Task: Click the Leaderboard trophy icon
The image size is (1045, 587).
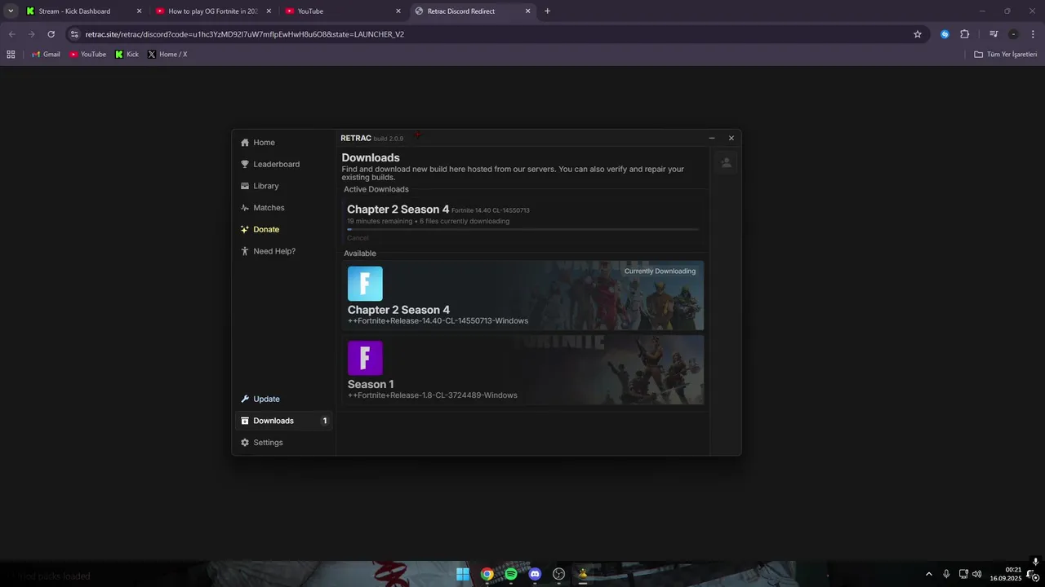Action: click(245, 164)
